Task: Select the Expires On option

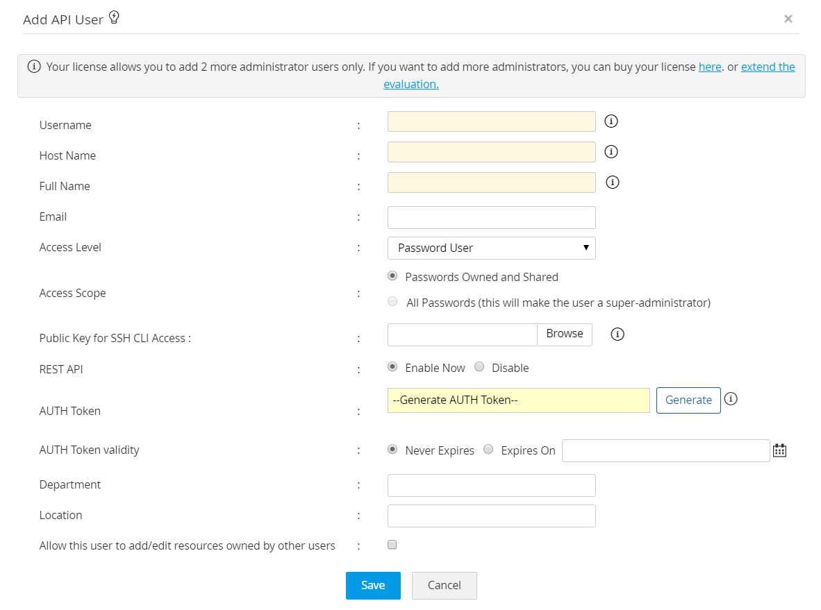Action: [x=488, y=449]
